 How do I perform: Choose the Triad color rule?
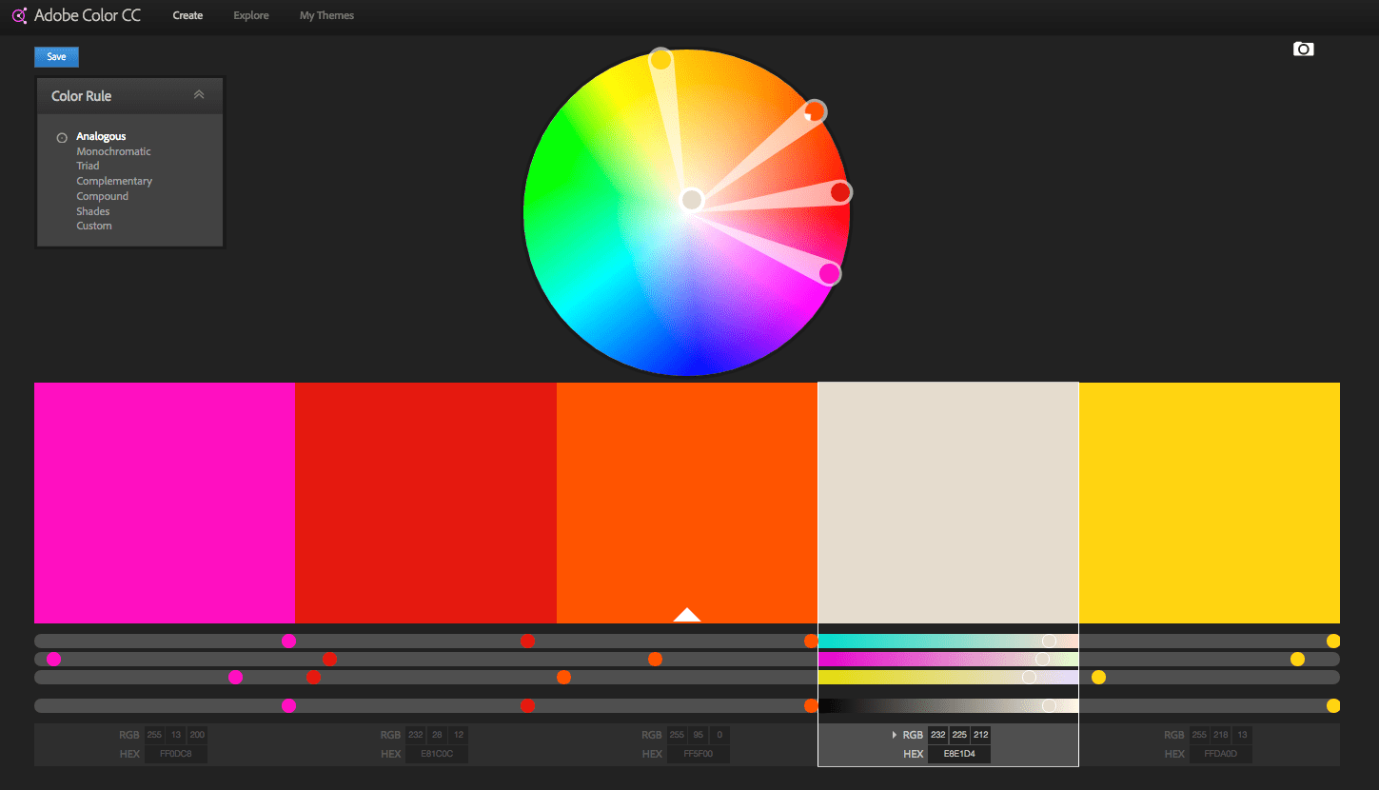point(88,166)
